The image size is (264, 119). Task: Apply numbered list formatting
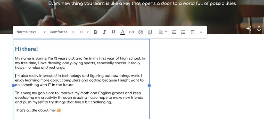pyautogui.click(x=174, y=32)
